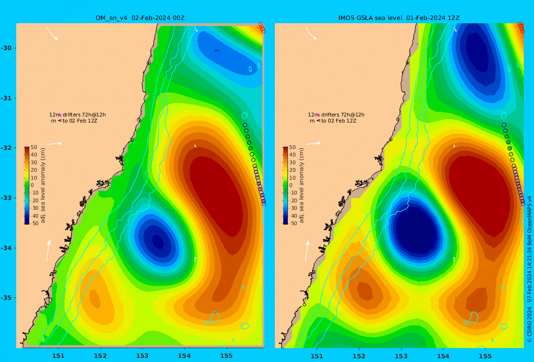Click the magenta drifter marker in right map legend
This screenshot has height=362, width=534.
coord(319,116)
